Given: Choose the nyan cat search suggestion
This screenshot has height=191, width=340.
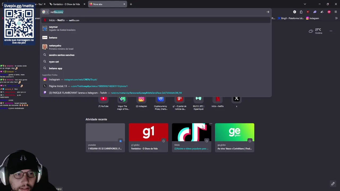Looking at the screenshot, I should tap(156, 62).
